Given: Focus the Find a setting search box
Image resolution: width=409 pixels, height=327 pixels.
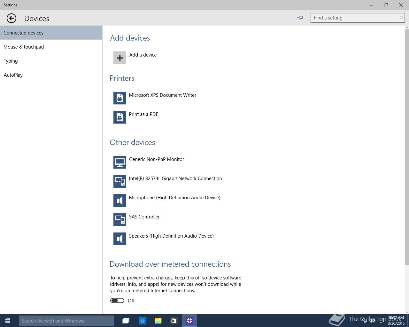Looking at the screenshot, I should 358,18.
